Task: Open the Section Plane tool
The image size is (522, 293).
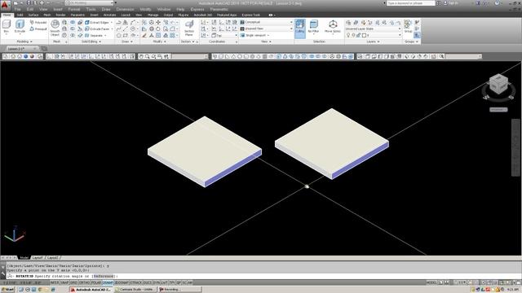Action: [189, 28]
